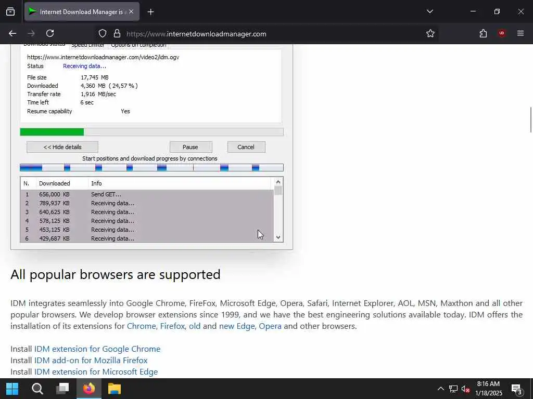Screen dimensions: 533x399
Task: Open the Chrome link in the paragraph
Action: (x=142, y=326)
